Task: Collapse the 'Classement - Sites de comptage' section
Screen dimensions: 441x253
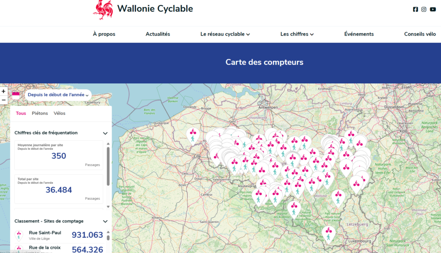Action: [x=105, y=221]
